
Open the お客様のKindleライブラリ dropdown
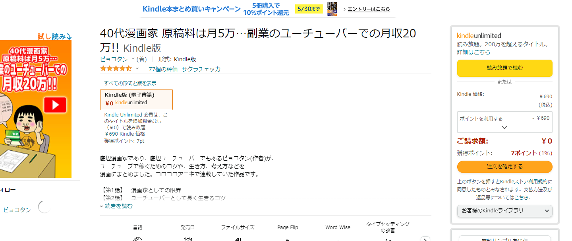click(x=505, y=211)
